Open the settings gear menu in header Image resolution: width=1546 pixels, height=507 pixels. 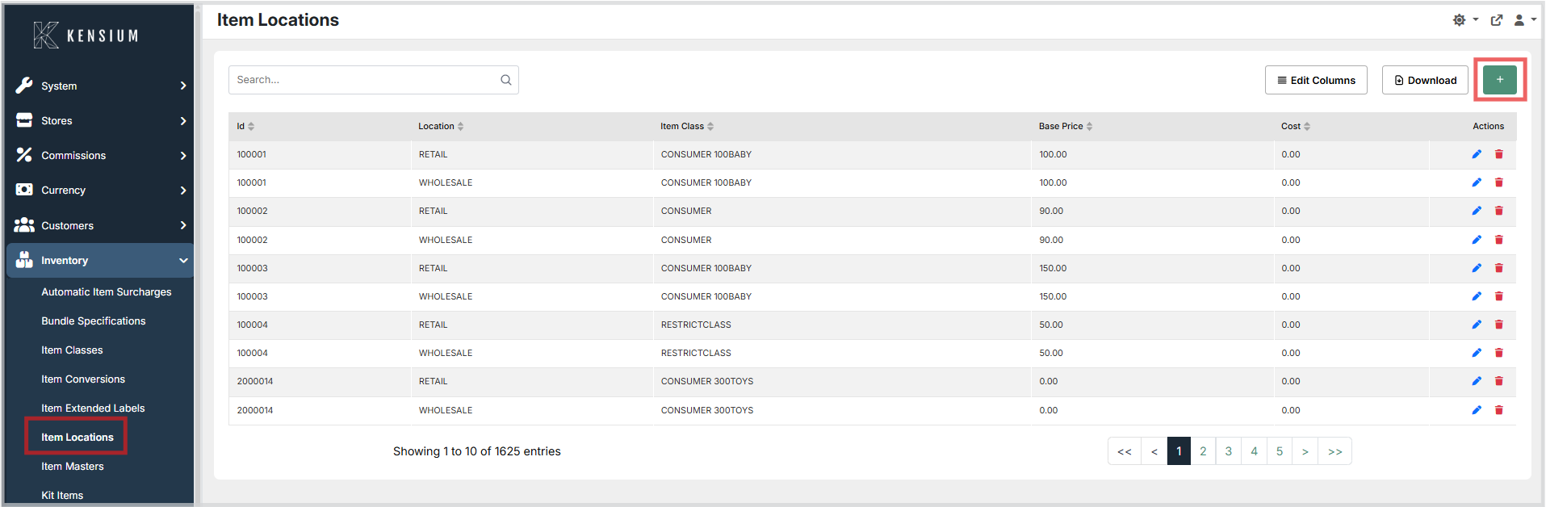click(x=1464, y=20)
